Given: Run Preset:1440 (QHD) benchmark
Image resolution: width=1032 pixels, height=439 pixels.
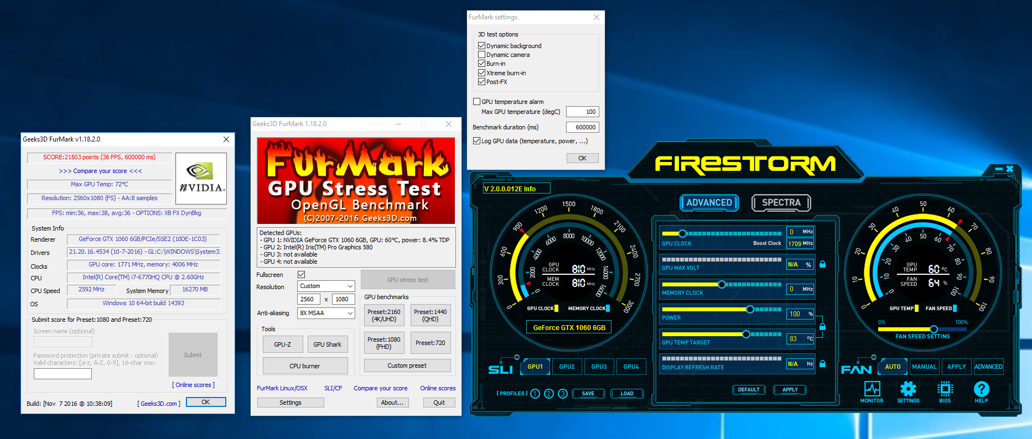Looking at the screenshot, I should click(x=431, y=315).
